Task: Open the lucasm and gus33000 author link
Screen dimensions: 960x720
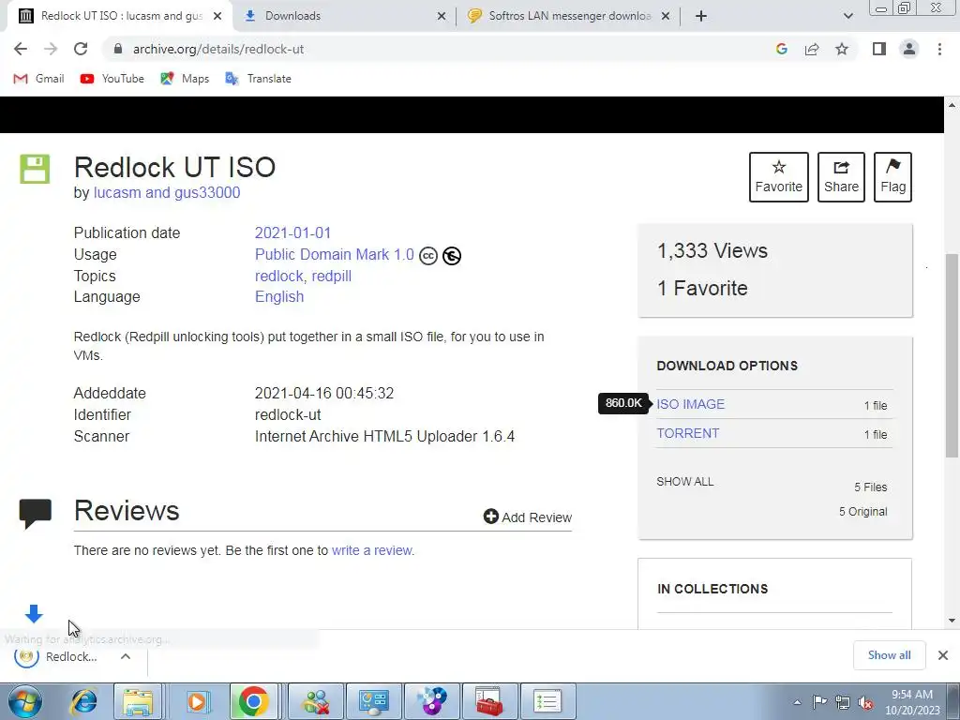Action: (167, 192)
